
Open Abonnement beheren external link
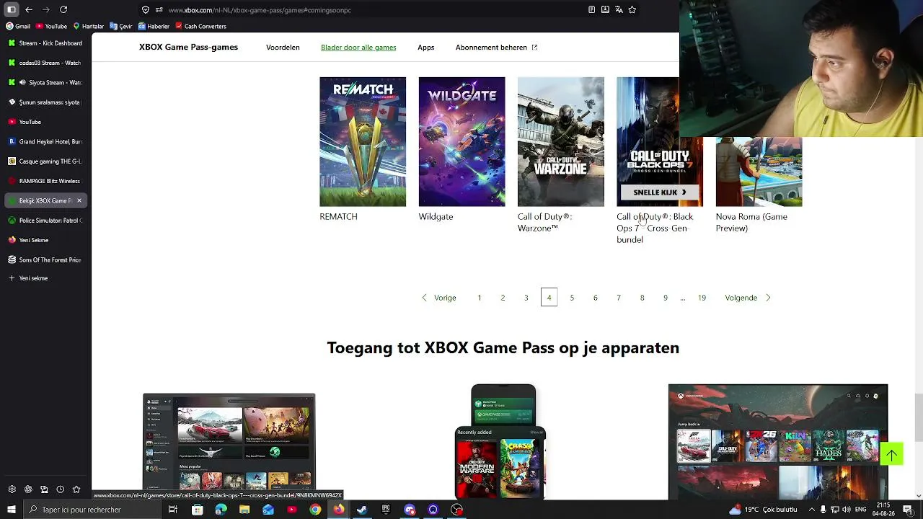coord(496,48)
